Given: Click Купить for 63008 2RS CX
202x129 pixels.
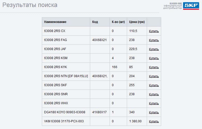Looking at the screenshot, I should [x=154, y=31].
